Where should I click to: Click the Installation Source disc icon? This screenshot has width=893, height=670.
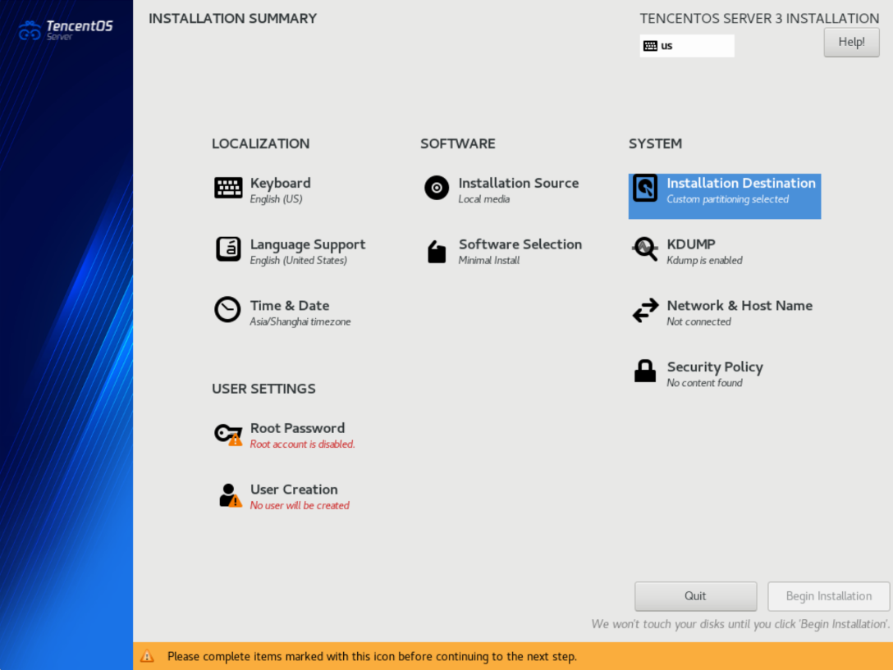pos(437,188)
